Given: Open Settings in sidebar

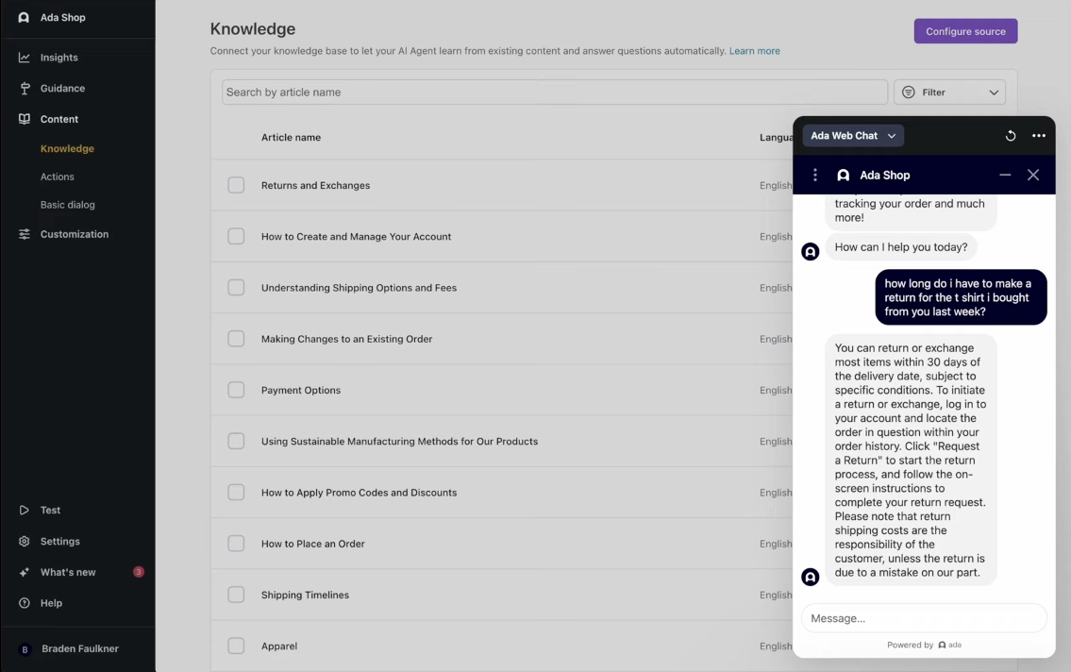Looking at the screenshot, I should point(60,541).
